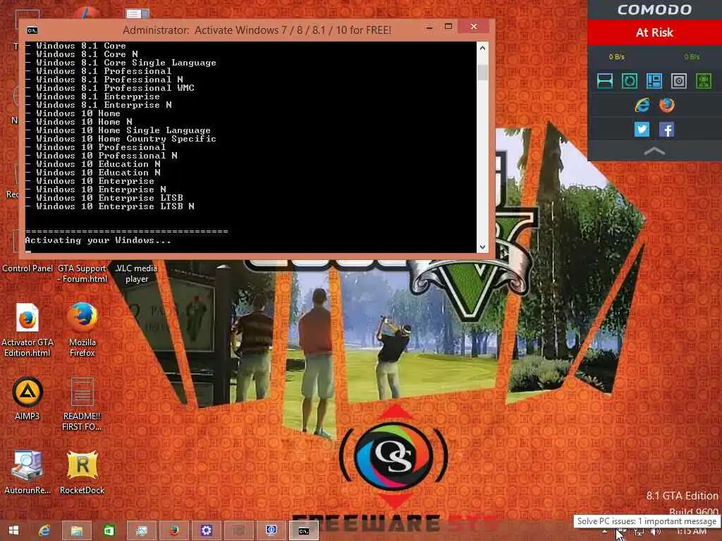Select the AutorunRe... desktop icon
The width and height of the screenshot is (722, 541).
[x=27, y=473]
